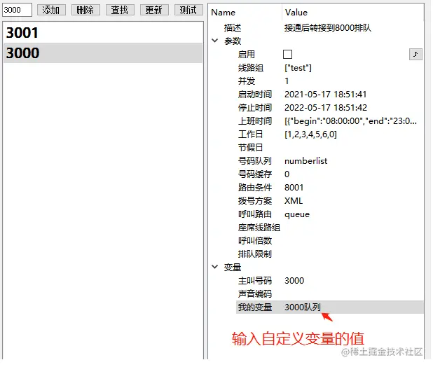The width and height of the screenshot is (433, 367).
Task: Click the 并发 value 1
Action: coord(287,81)
